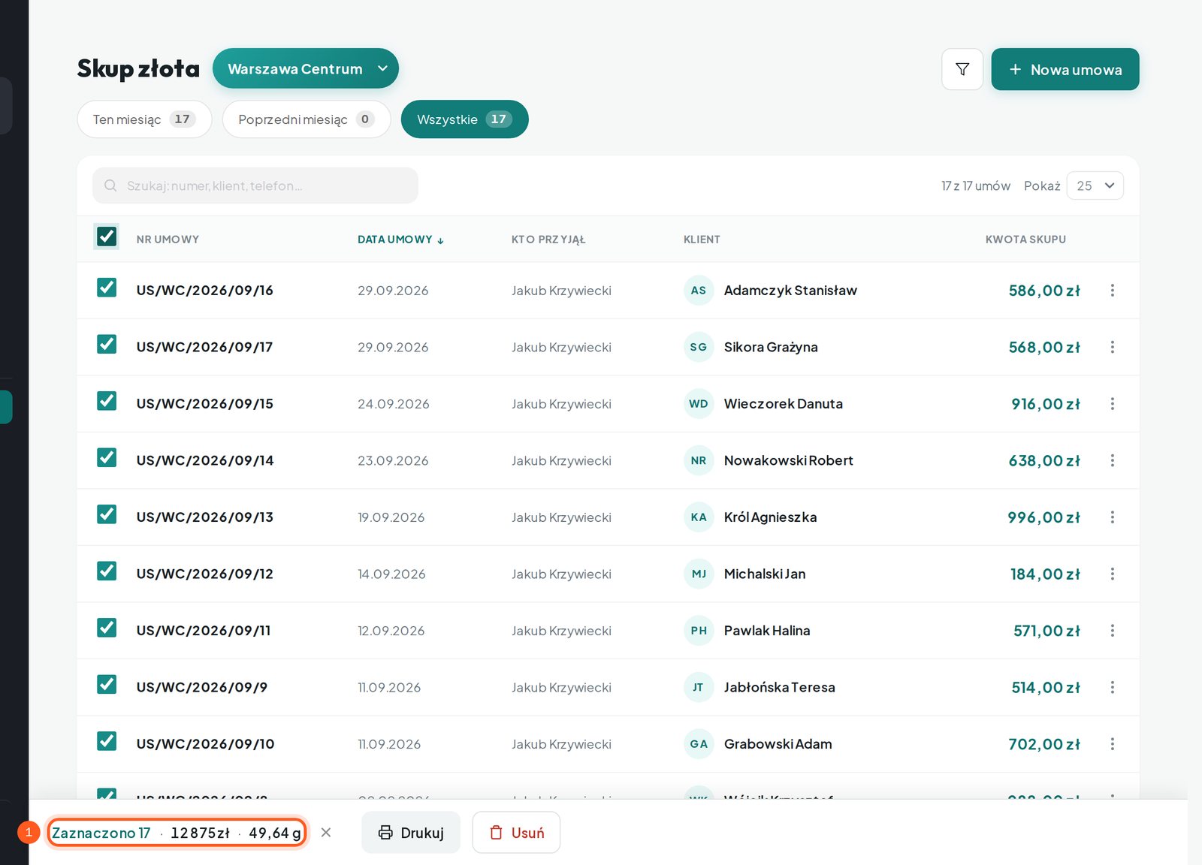
Task: Click the Nowa umowa button
Action: tap(1065, 69)
